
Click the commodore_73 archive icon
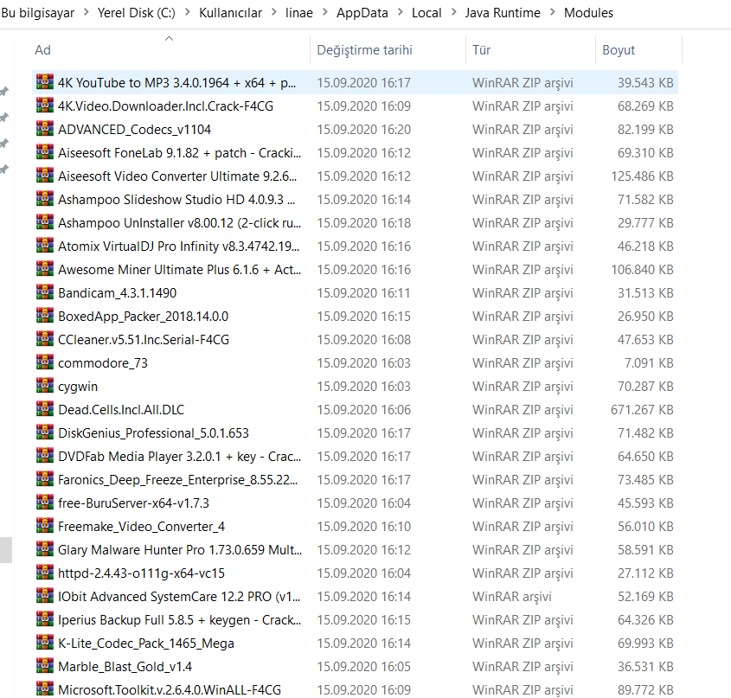[45, 362]
